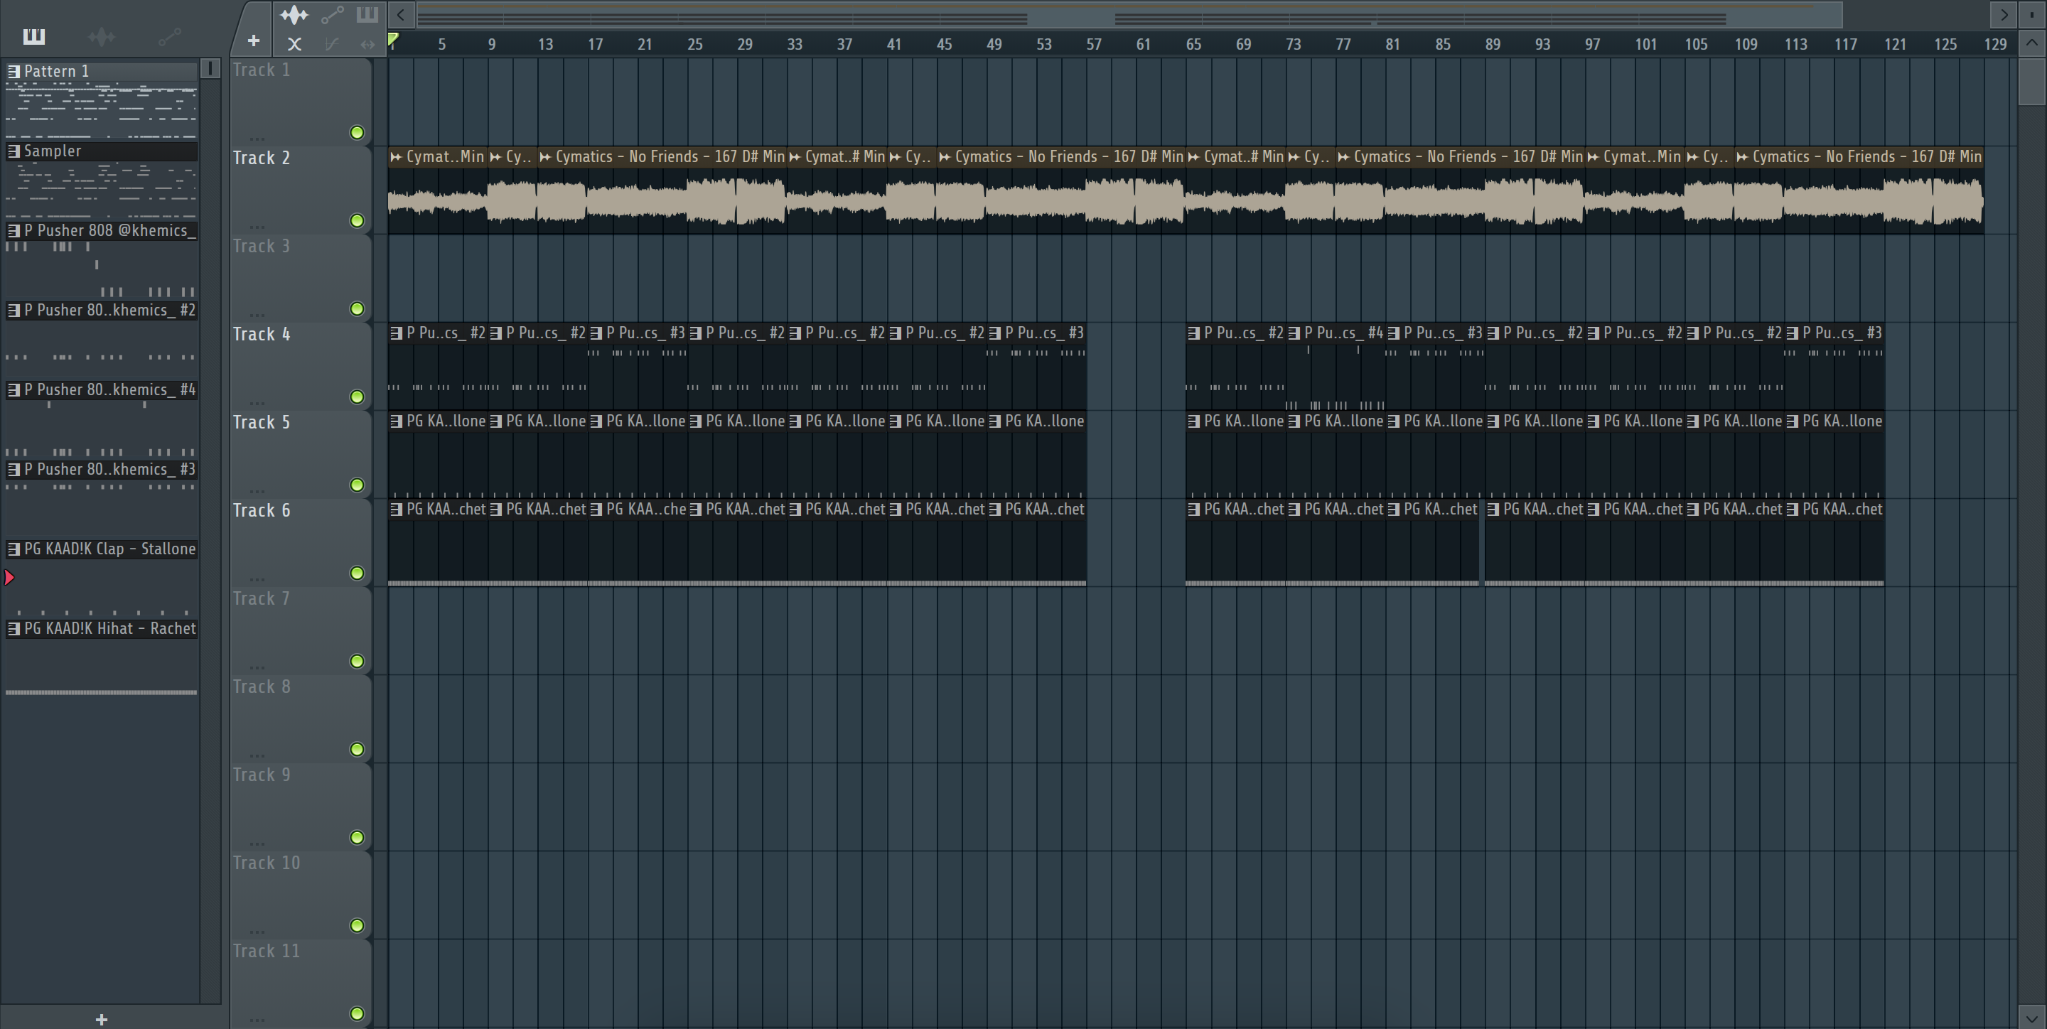Click the stretch arrows icon in playlist toolbar
This screenshot has width=2047, height=1029.
[367, 45]
